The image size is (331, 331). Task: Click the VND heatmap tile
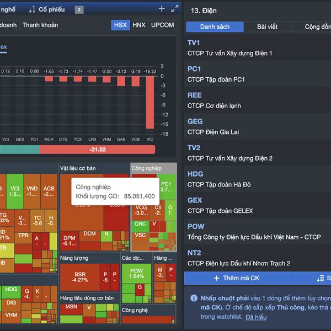[x=32, y=191]
